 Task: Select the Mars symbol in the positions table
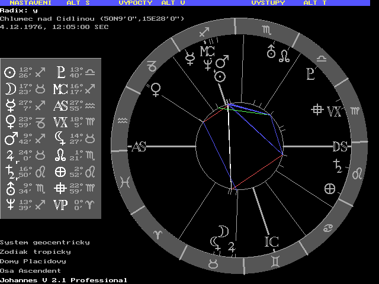(x=9, y=140)
